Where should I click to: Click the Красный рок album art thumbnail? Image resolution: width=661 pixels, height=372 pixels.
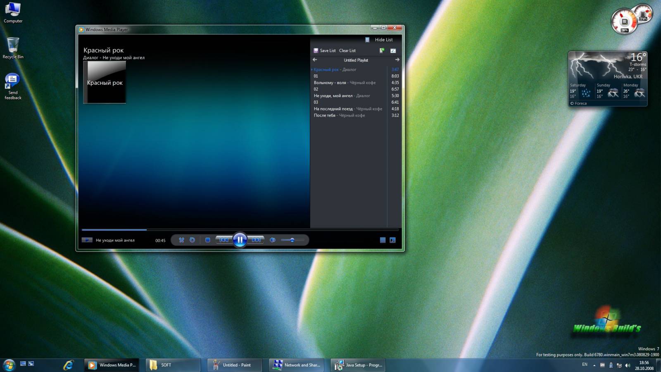(x=105, y=82)
